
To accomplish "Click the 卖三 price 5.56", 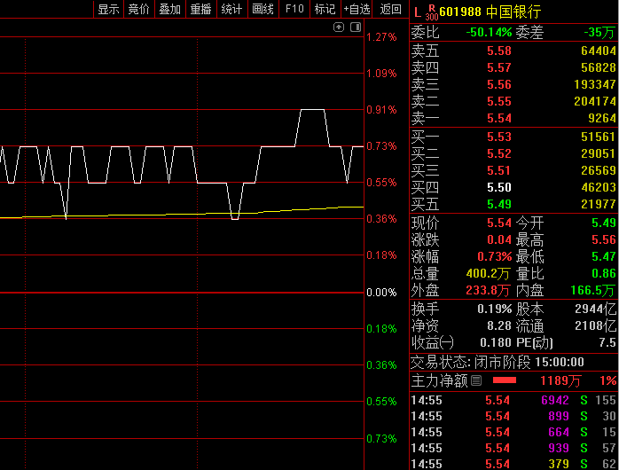I will click(499, 84).
